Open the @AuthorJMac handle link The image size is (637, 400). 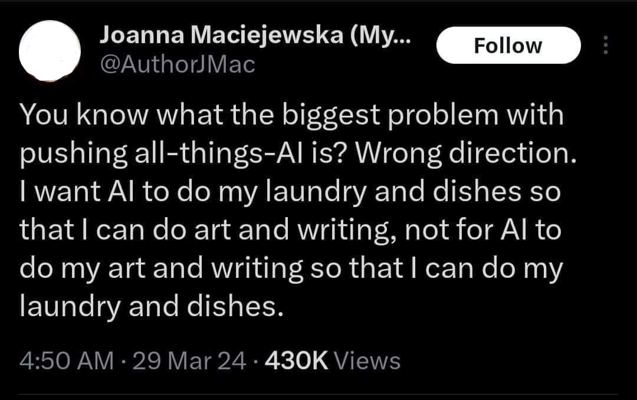click(x=177, y=64)
